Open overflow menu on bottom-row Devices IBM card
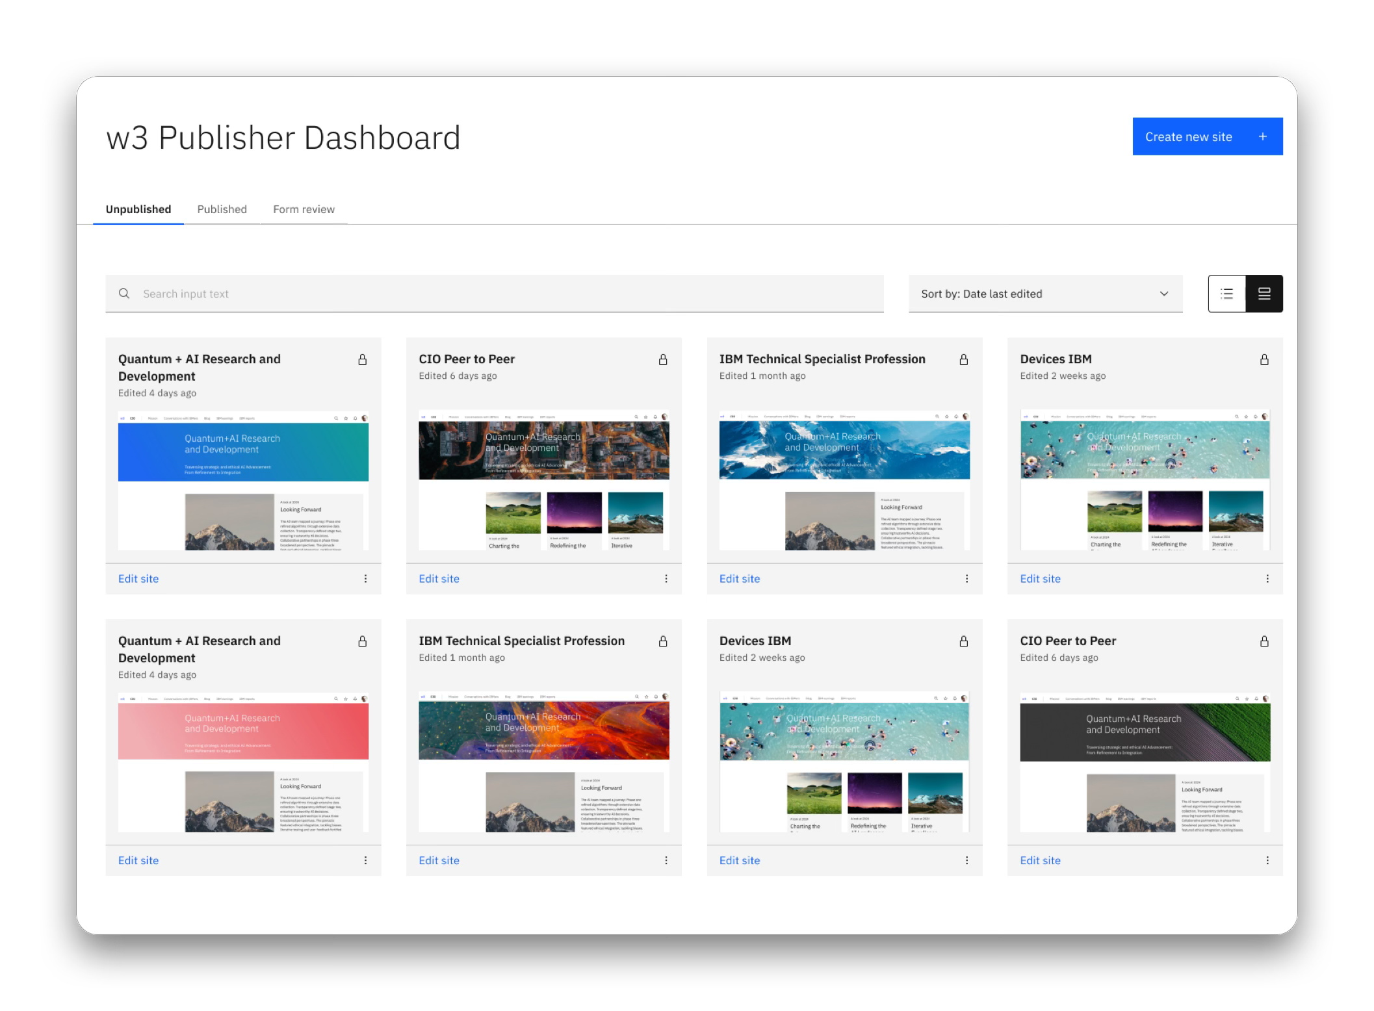 click(x=966, y=860)
